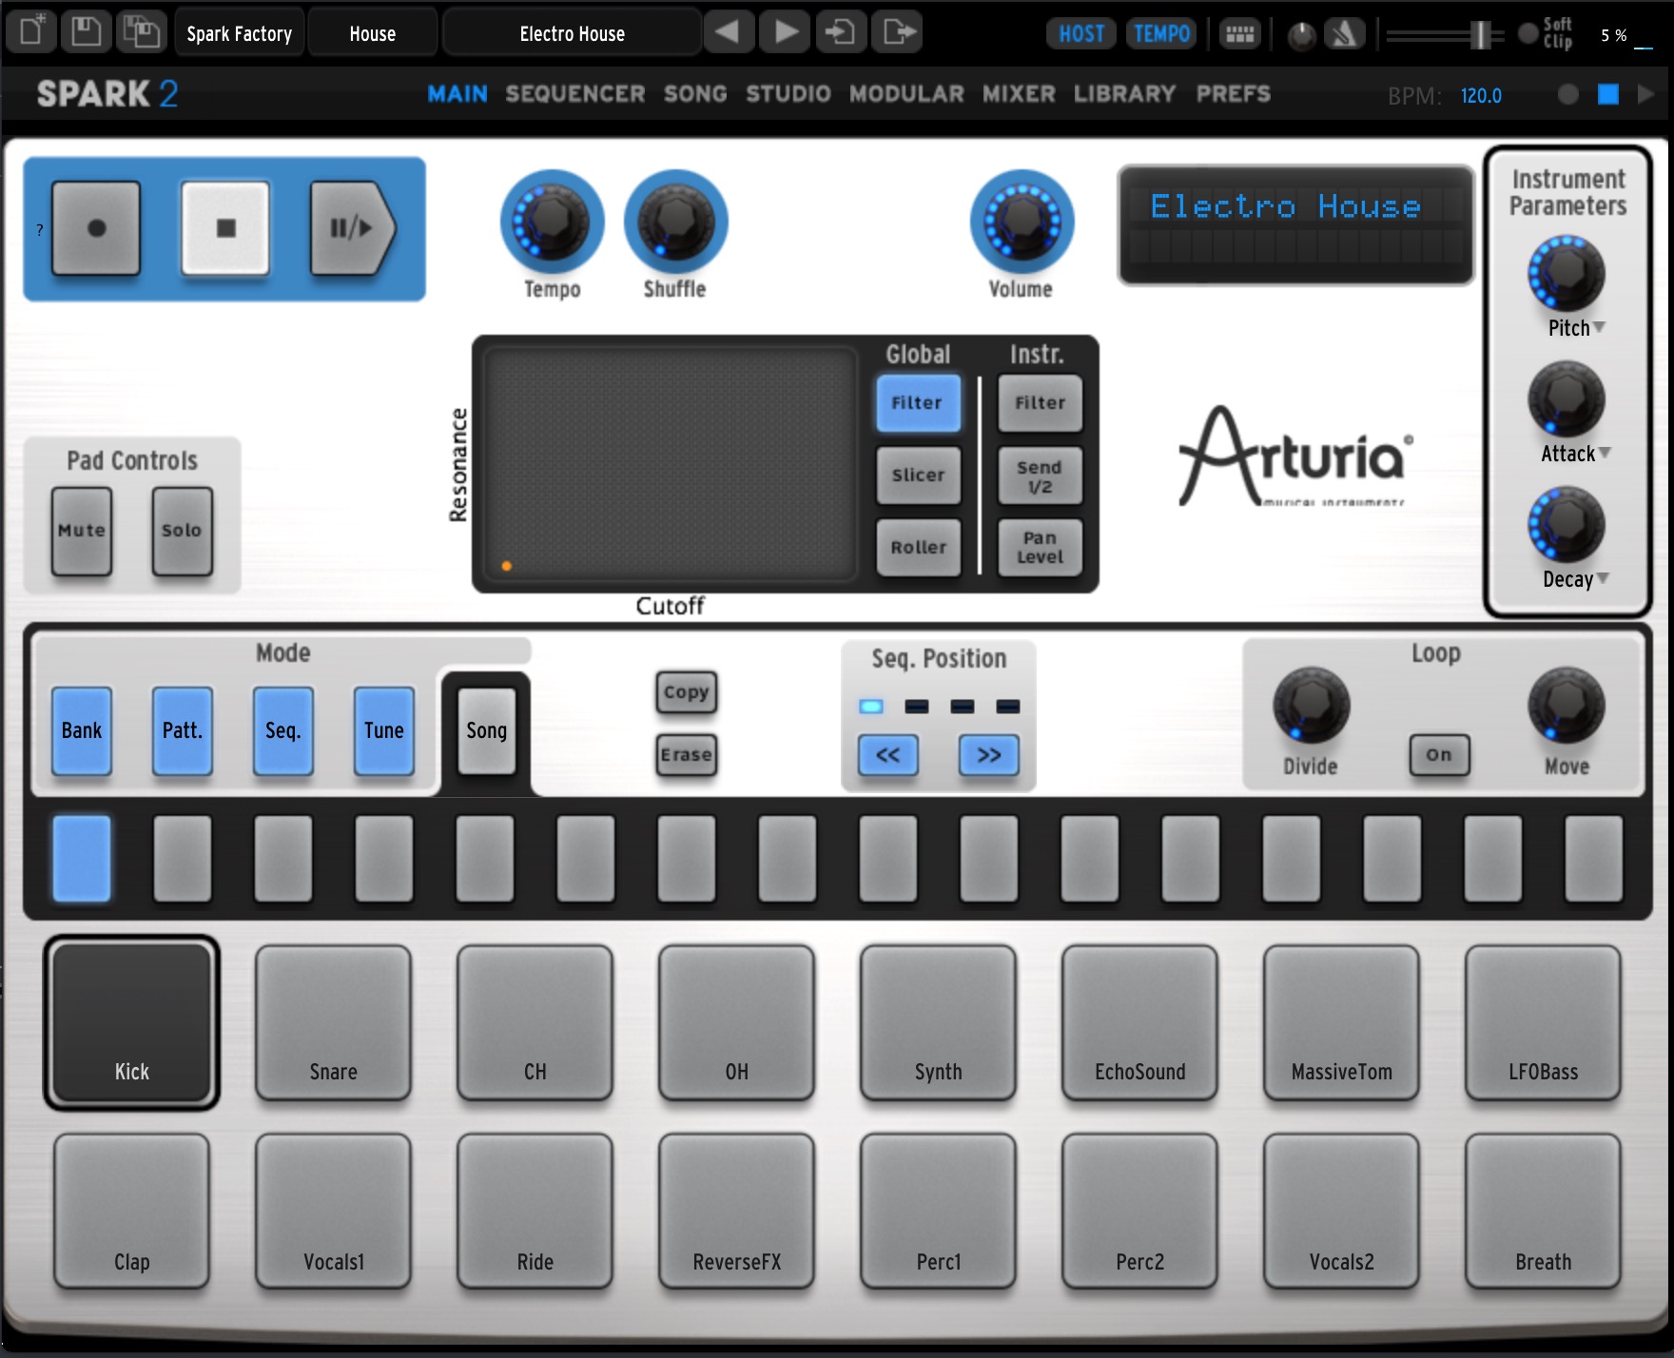Click the record dot beside BPM
Image resolution: width=1674 pixels, height=1358 pixels.
1568,94
